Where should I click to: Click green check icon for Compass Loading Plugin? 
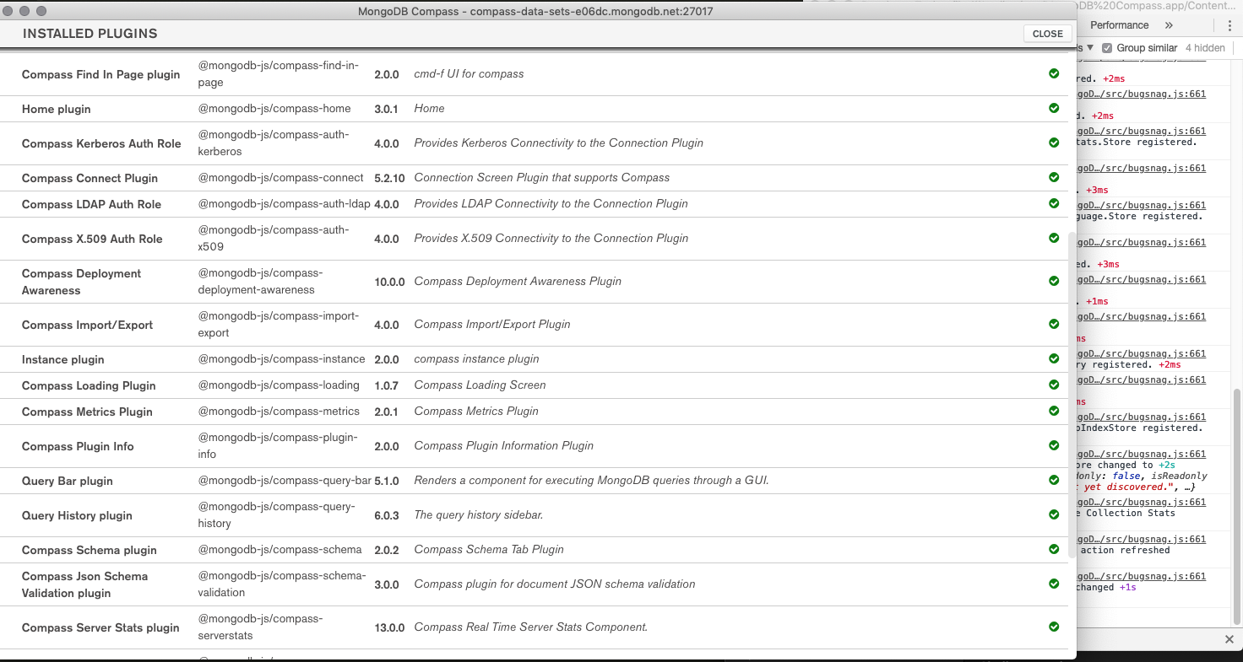coord(1054,385)
